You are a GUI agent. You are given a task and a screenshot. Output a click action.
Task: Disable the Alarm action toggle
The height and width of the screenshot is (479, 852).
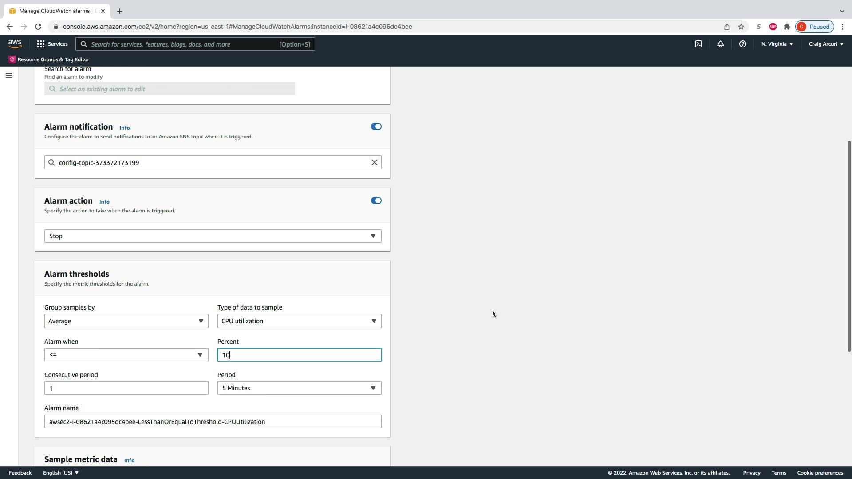pyautogui.click(x=376, y=200)
